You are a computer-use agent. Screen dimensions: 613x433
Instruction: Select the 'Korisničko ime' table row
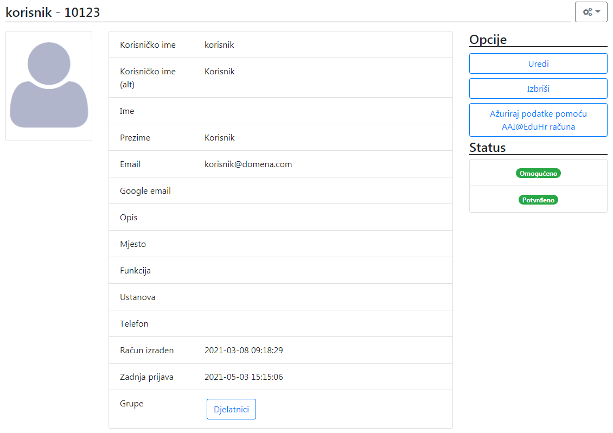(x=280, y=44)
